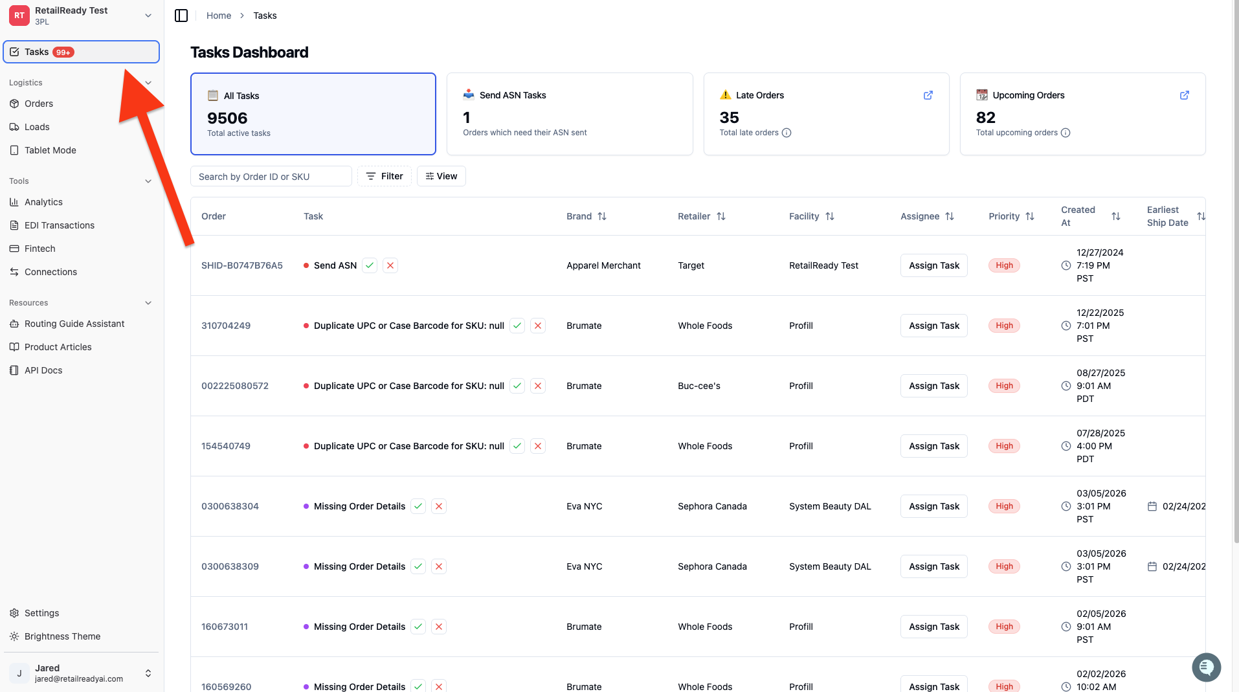Toggle the sidebar panel icon
This screenshot has width=1239, height=692.
pos(181,16)
